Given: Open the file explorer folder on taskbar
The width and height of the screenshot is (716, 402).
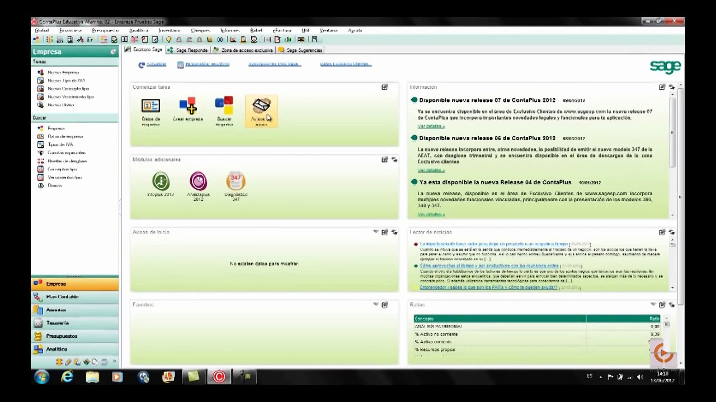Looking at the screenshot, I should [92, 377].
